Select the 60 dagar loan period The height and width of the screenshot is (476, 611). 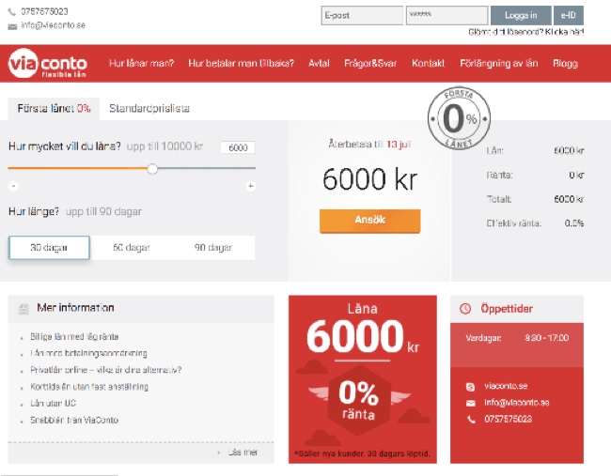(132, 248)
